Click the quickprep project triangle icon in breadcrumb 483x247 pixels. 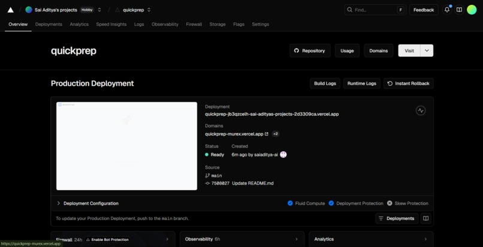[117, 10]
